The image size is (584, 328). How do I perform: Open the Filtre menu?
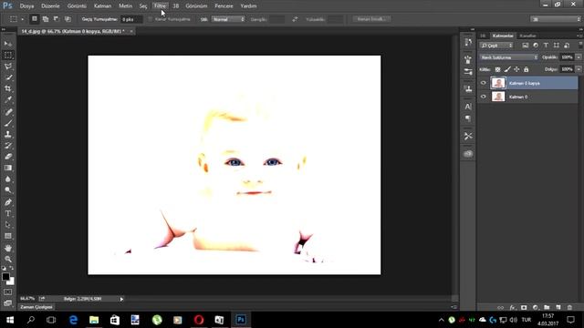(x=161, y=6)
